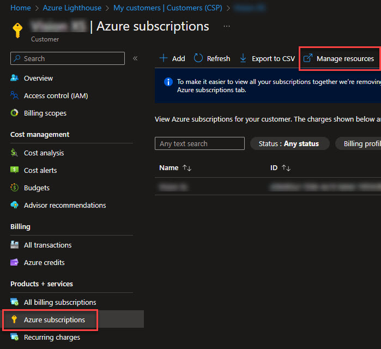Click the large key icon in page header

coord(17,30)
